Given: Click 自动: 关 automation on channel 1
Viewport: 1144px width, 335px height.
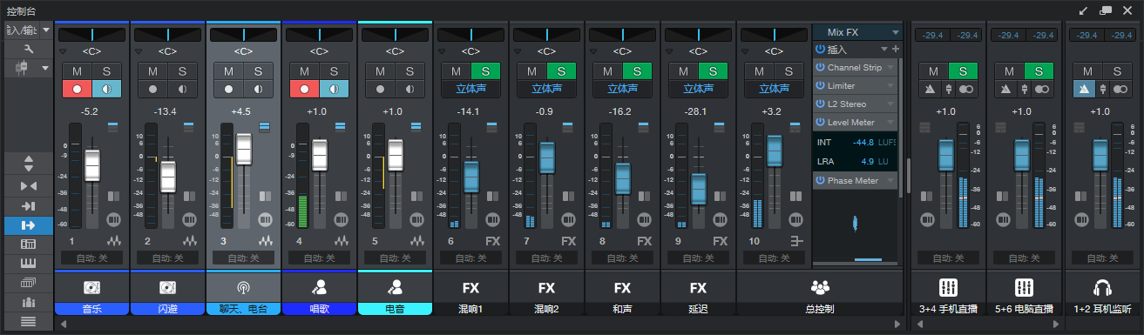Looking at the screenshot, I should pyautogui.click(x=91, y=258).
